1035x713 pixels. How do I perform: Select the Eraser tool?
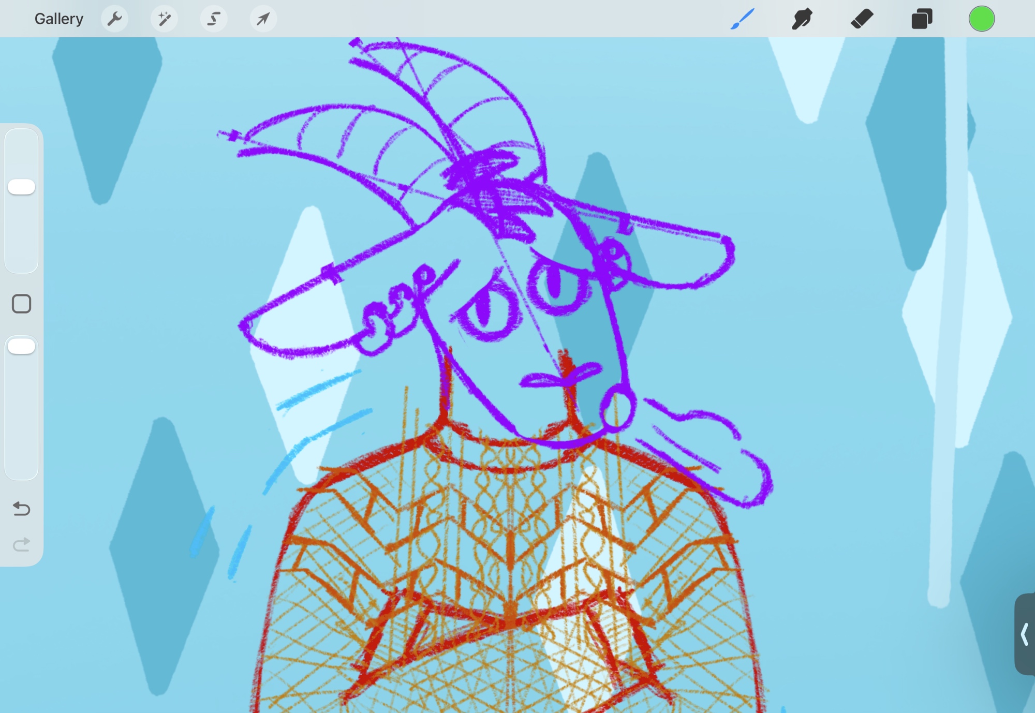tap(862, 19)
